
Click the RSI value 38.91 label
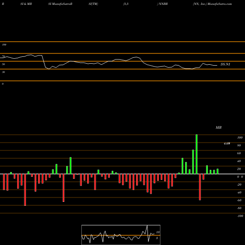point(225,64)
